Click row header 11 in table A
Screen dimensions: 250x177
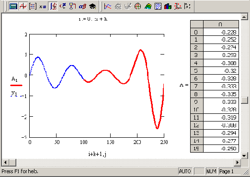(x=197, y=118)
